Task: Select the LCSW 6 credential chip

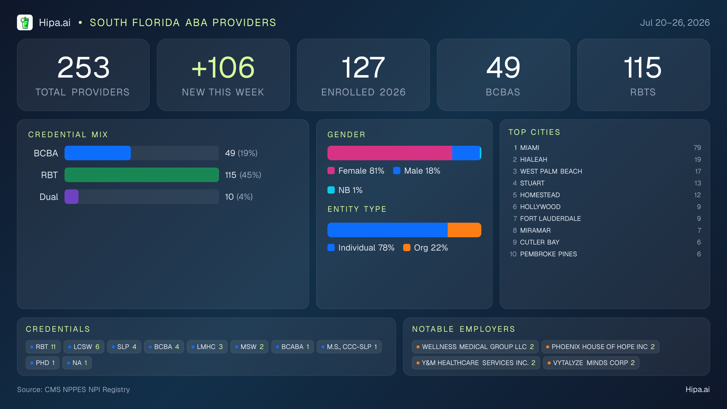Action: point(84,347)
